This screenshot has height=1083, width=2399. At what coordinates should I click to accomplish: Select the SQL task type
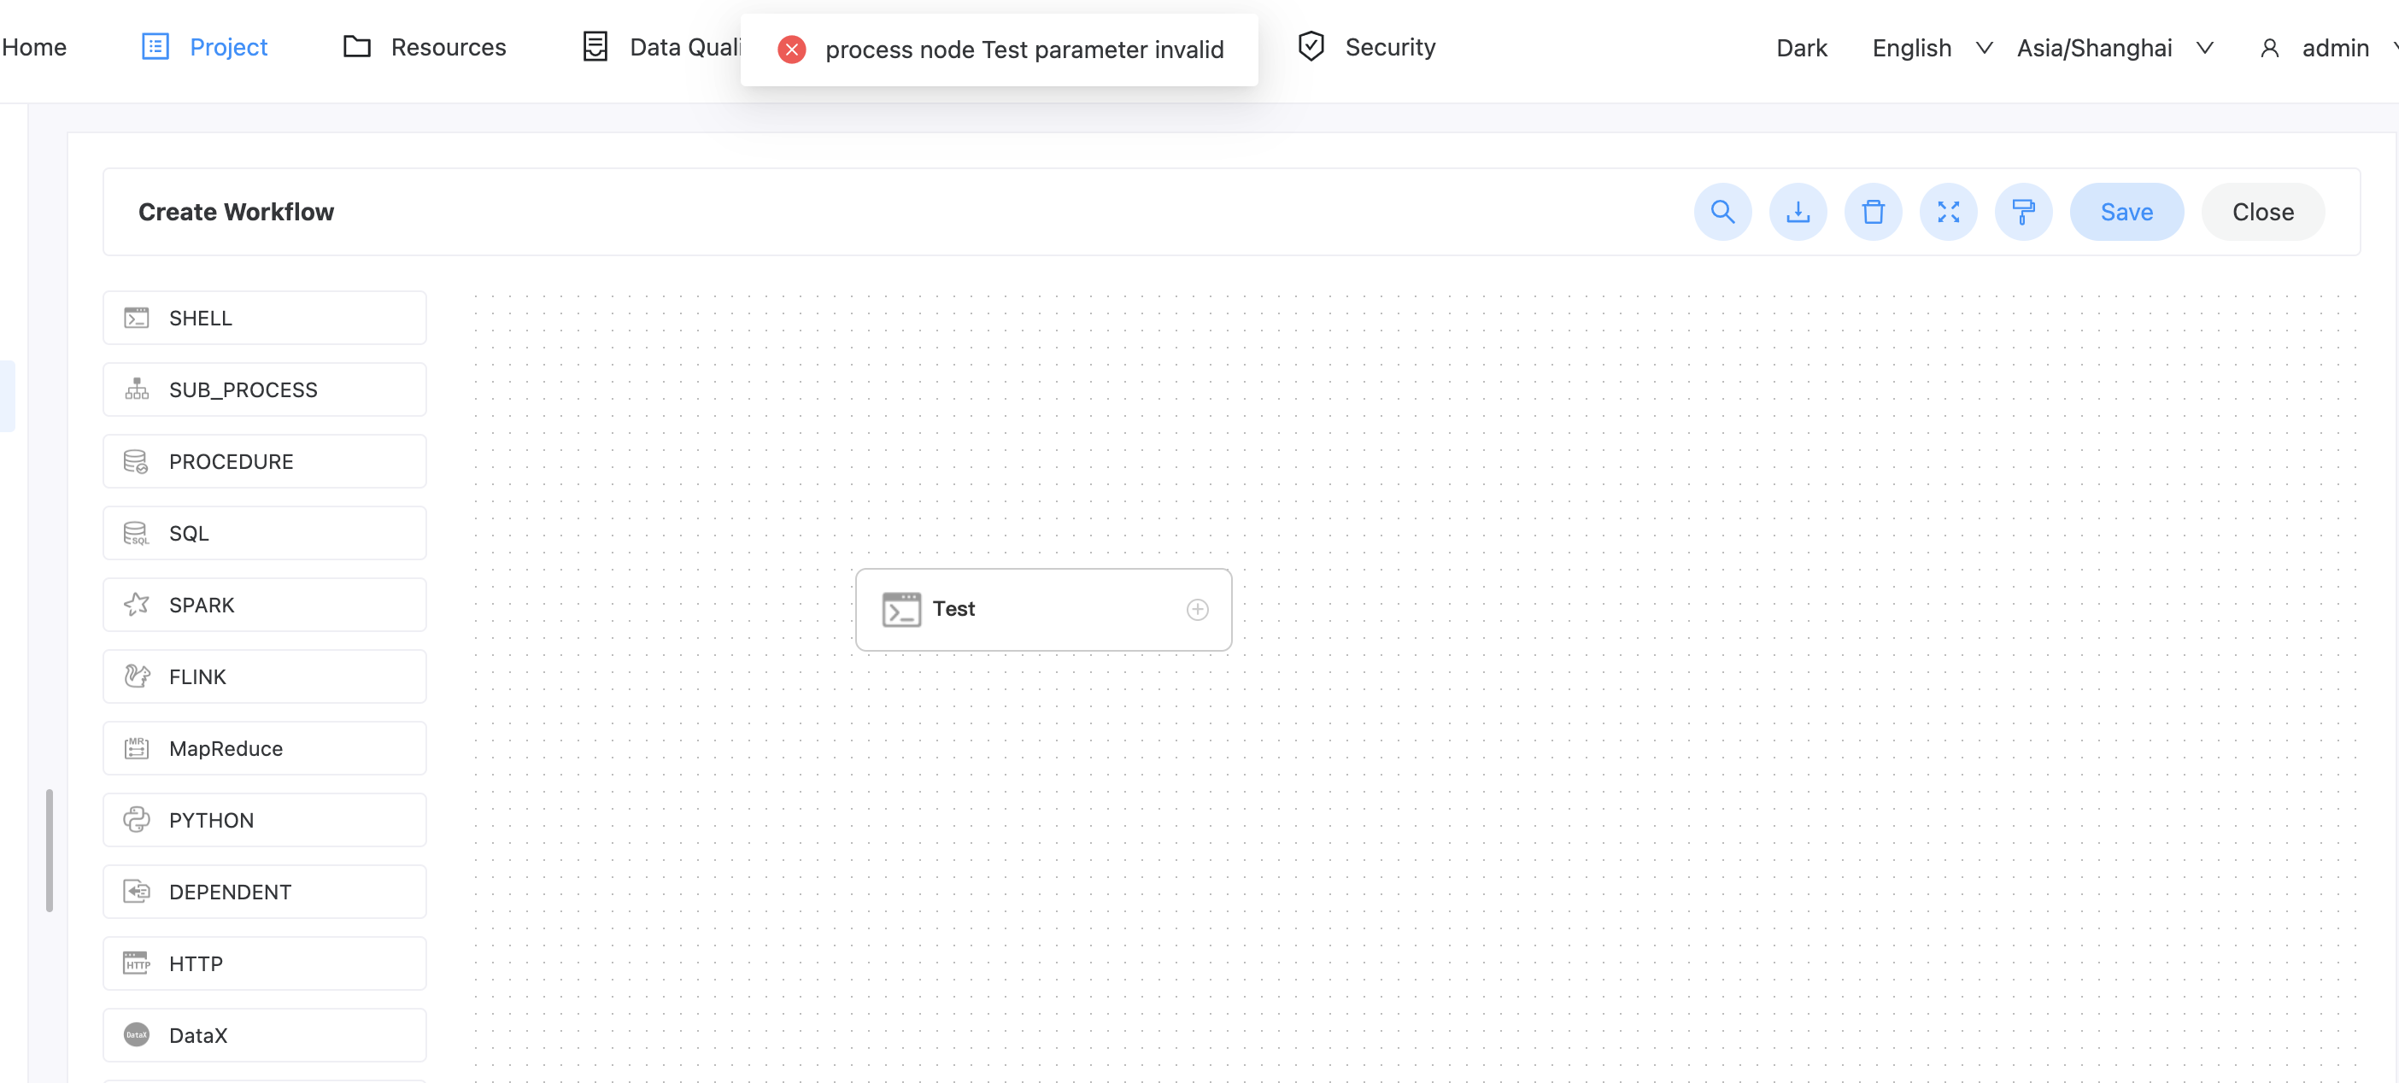click(265, 533)
